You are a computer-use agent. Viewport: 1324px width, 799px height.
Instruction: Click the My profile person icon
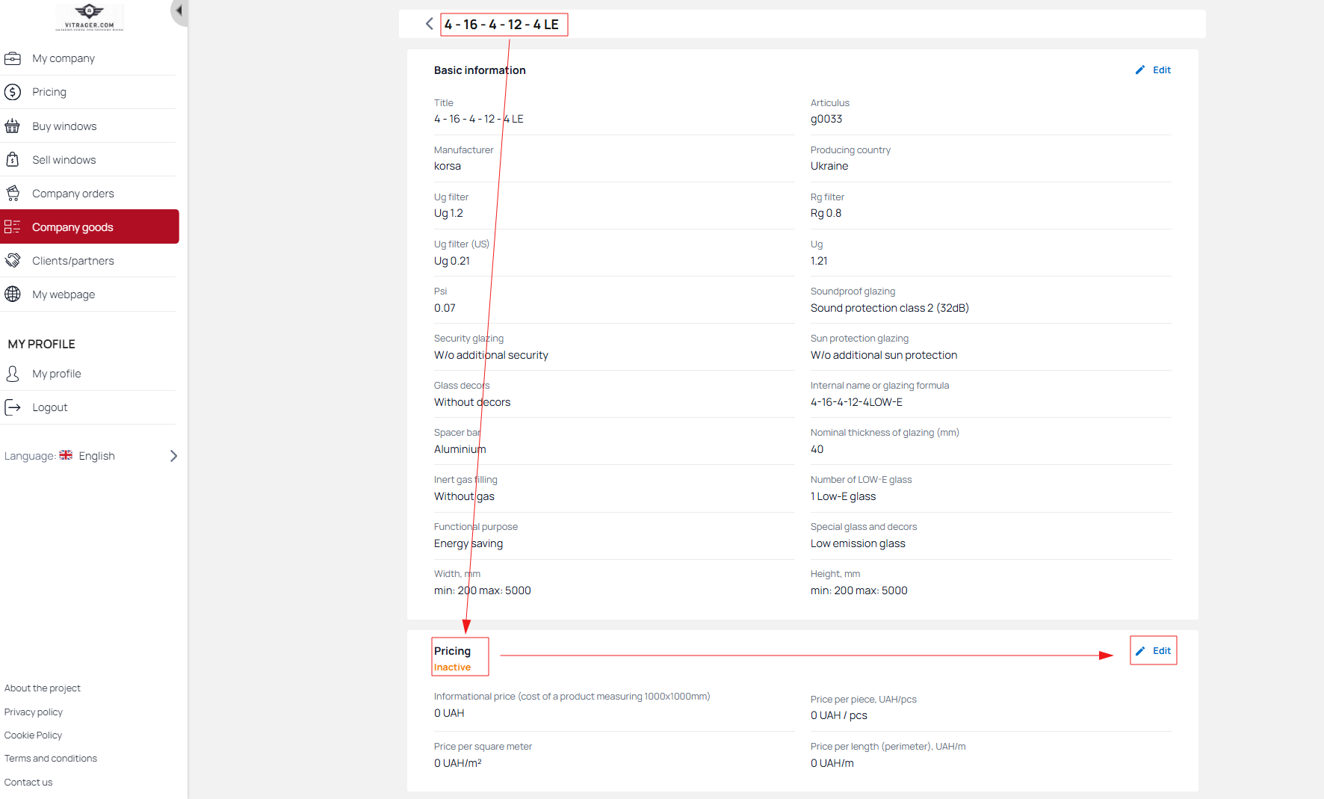coord(13,374)
